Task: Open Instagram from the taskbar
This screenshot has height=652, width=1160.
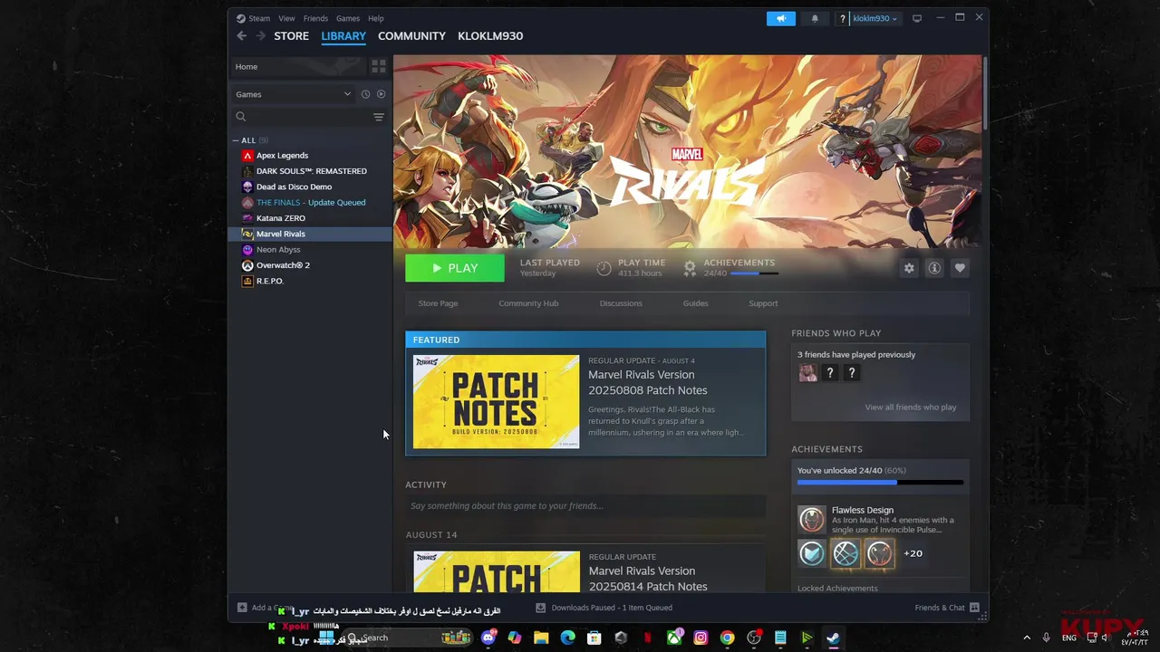Action: pyautogui.click(x=701, y=638)
